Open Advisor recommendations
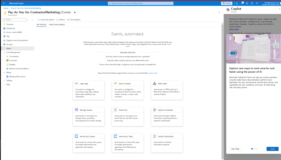 (19, 68)
